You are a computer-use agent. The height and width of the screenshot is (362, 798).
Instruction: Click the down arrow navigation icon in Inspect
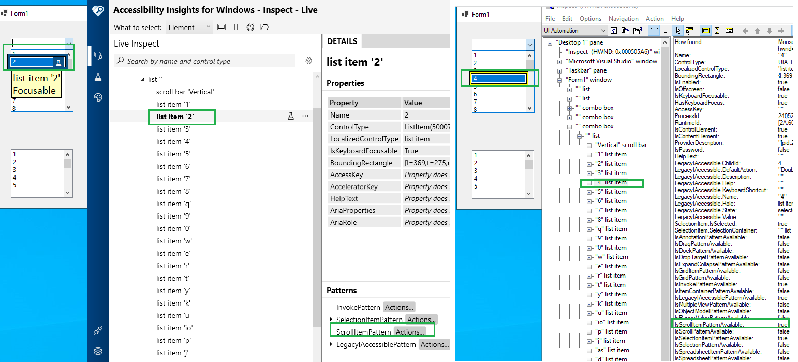pyautogui.click(x=769, y=31)
